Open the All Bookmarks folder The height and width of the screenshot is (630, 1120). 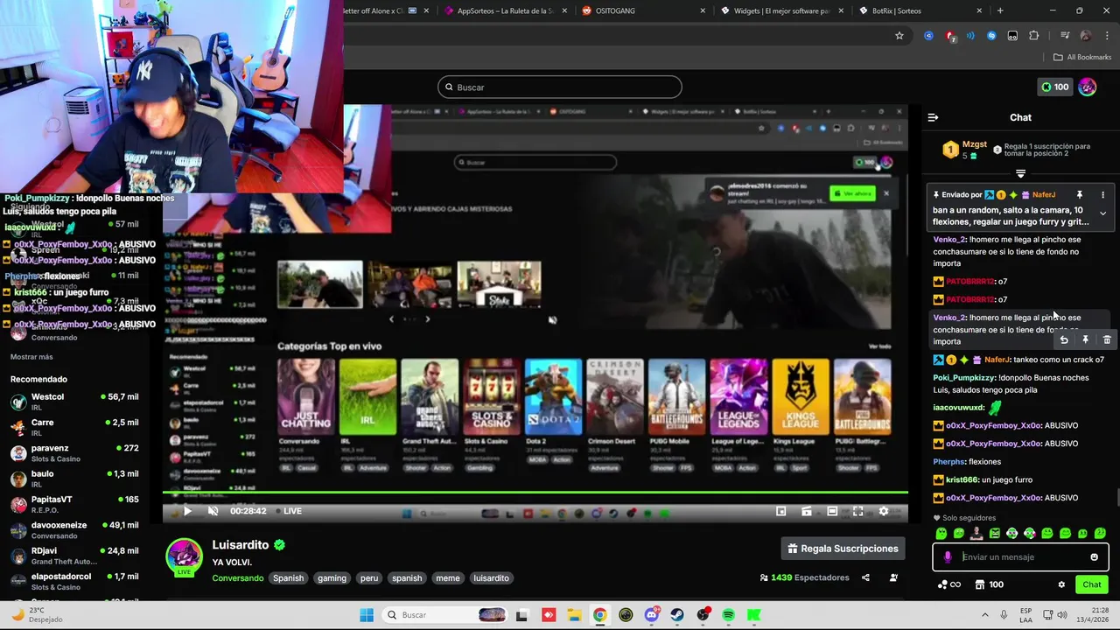pos(1082,57)
